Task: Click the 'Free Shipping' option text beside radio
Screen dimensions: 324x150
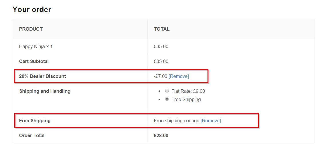Action: pyautogui.click(x=186, y=99)
